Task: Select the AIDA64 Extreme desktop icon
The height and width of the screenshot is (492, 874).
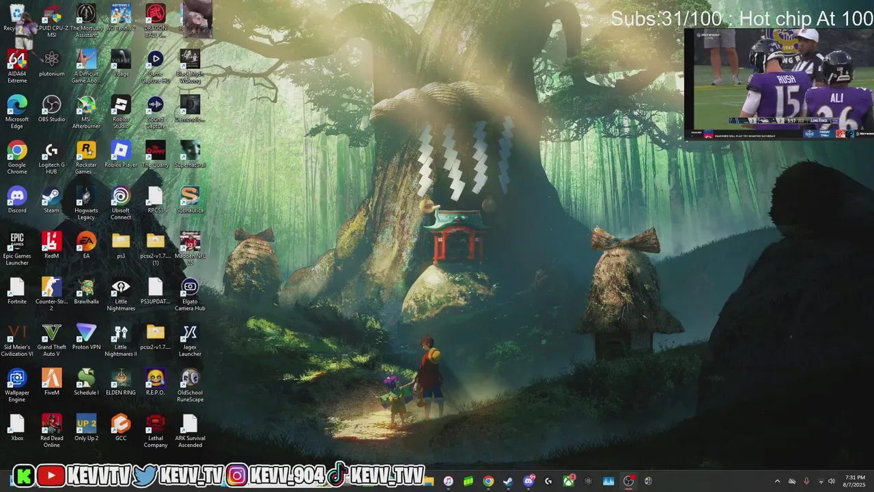Action: [x=17, y=66]
